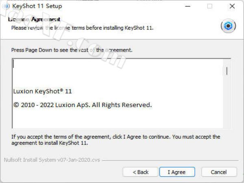Screen dimensions: 244x183
Task: Place the cursor inside the license agreement text box
Action: click(118, 94)
